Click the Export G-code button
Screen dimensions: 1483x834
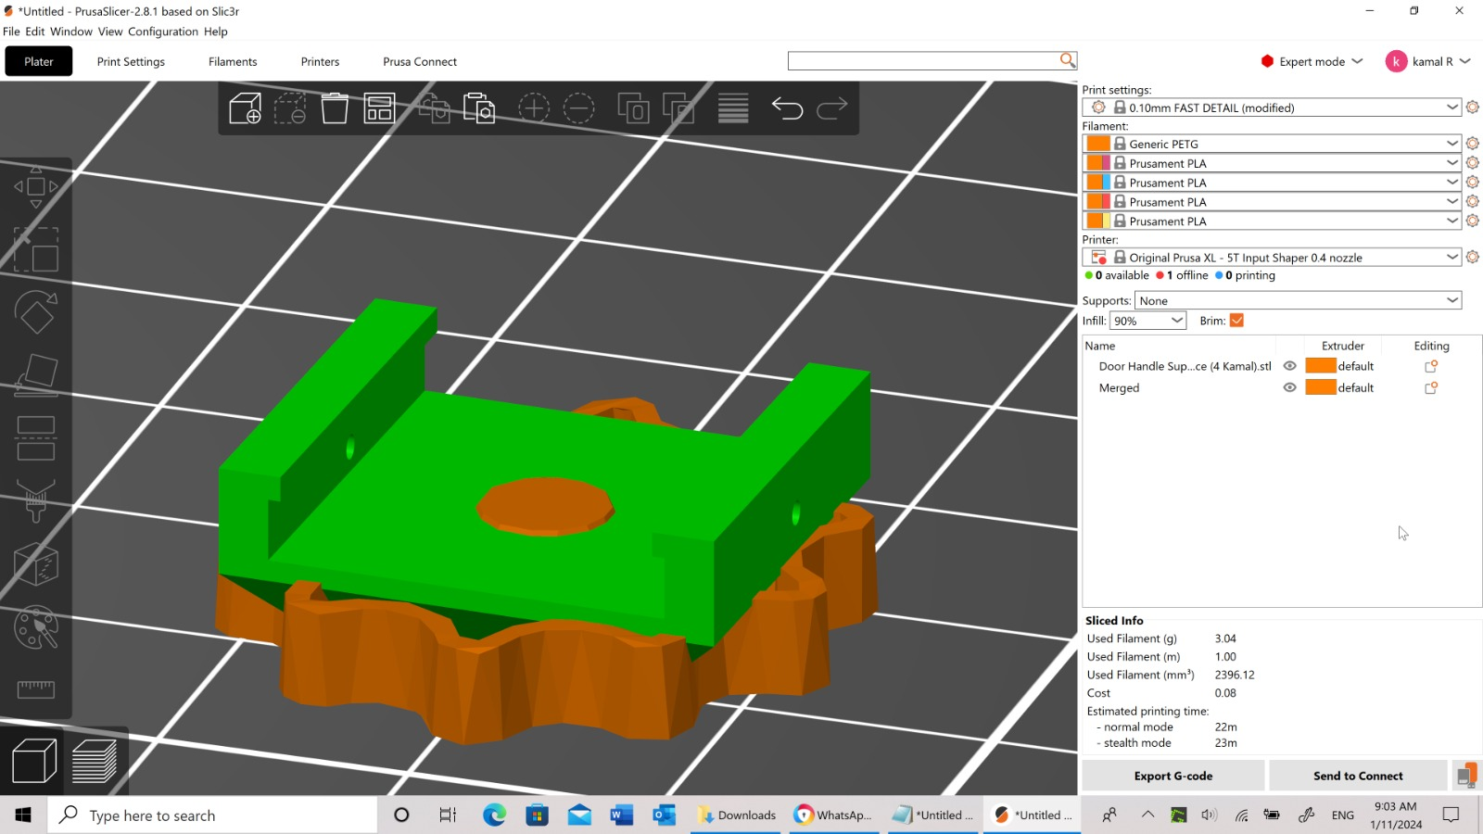(1172, 776)
